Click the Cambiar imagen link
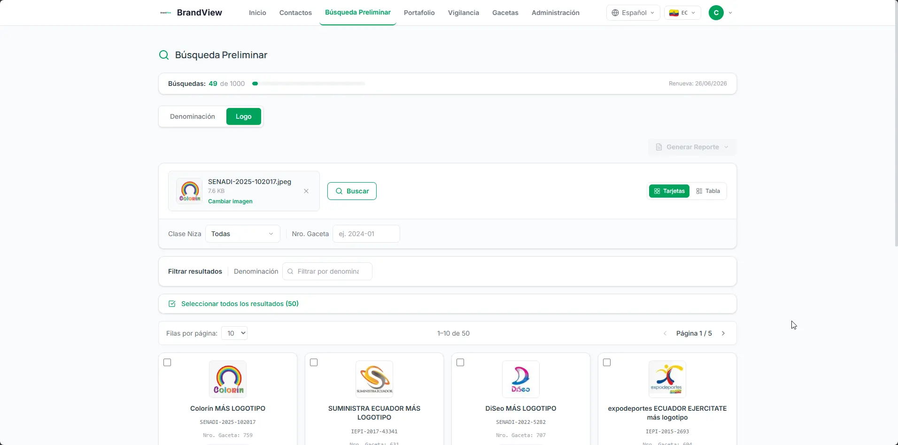Viewport: 898px width, 445px height. tap(230, 201)
